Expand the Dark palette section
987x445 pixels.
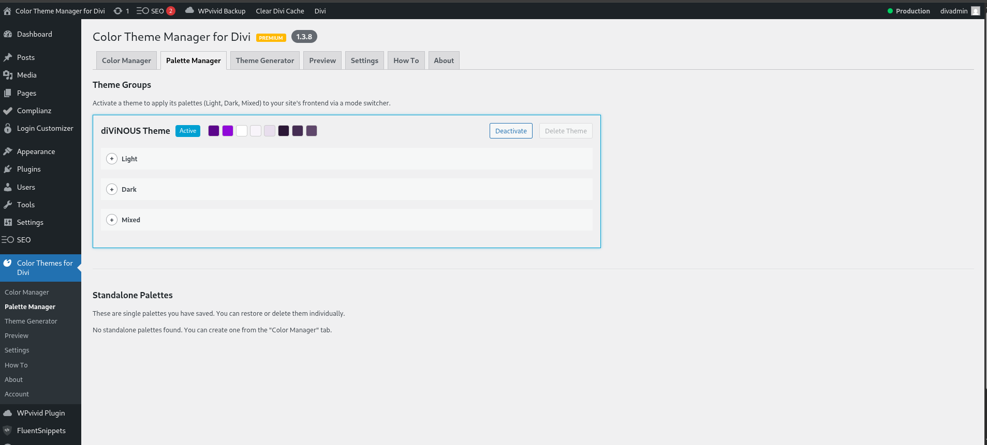tap(112, 189)
